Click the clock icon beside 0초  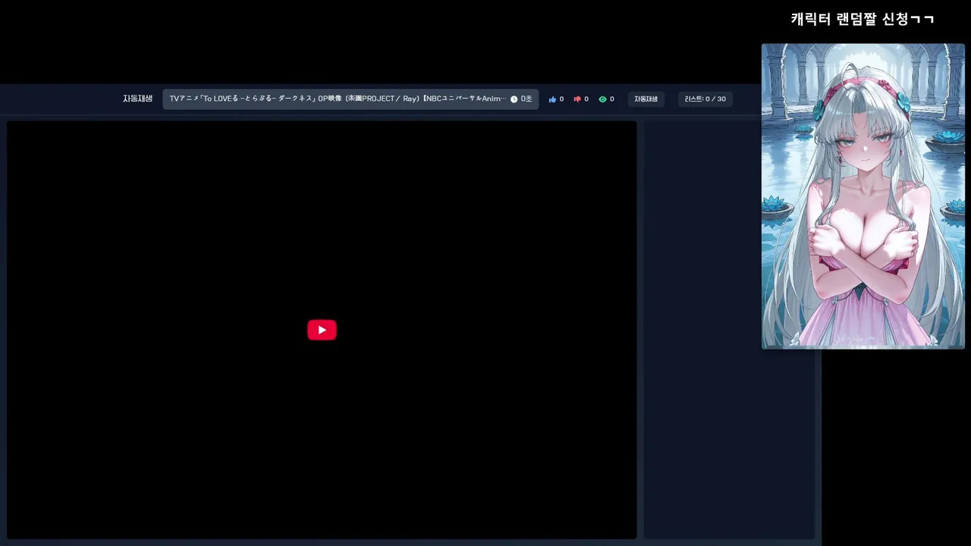[x=514, y=99]
